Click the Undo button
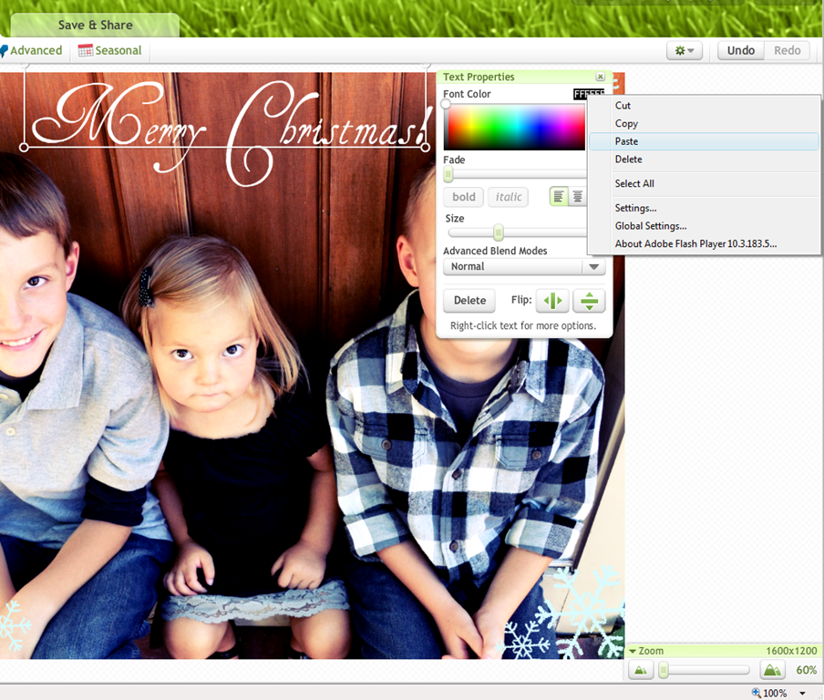This screenshot has width=824, height=700. [x=740, y=50]
